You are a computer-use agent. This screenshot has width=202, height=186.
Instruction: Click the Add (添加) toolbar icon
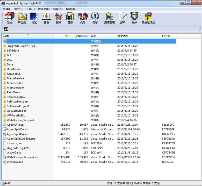tap(10, 18)
